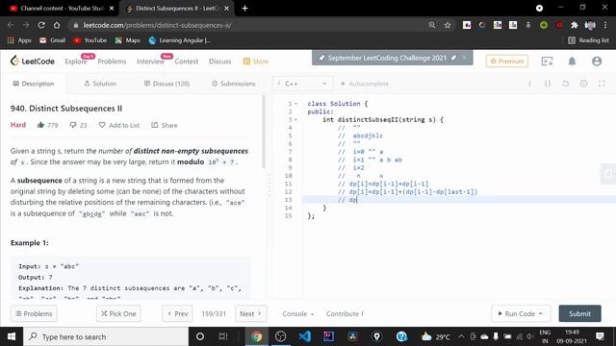Image resolution: width=616 pixels, height=346 pixels.
Task: Click the braces format code icon
Action: point(548,84)
